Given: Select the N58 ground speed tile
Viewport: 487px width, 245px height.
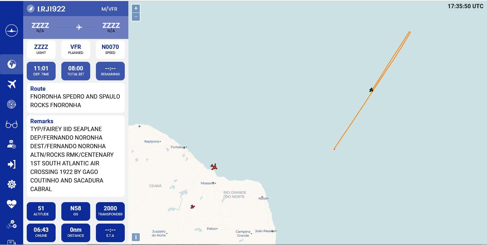Looking at the screenshot, I should tap(76, 211).
